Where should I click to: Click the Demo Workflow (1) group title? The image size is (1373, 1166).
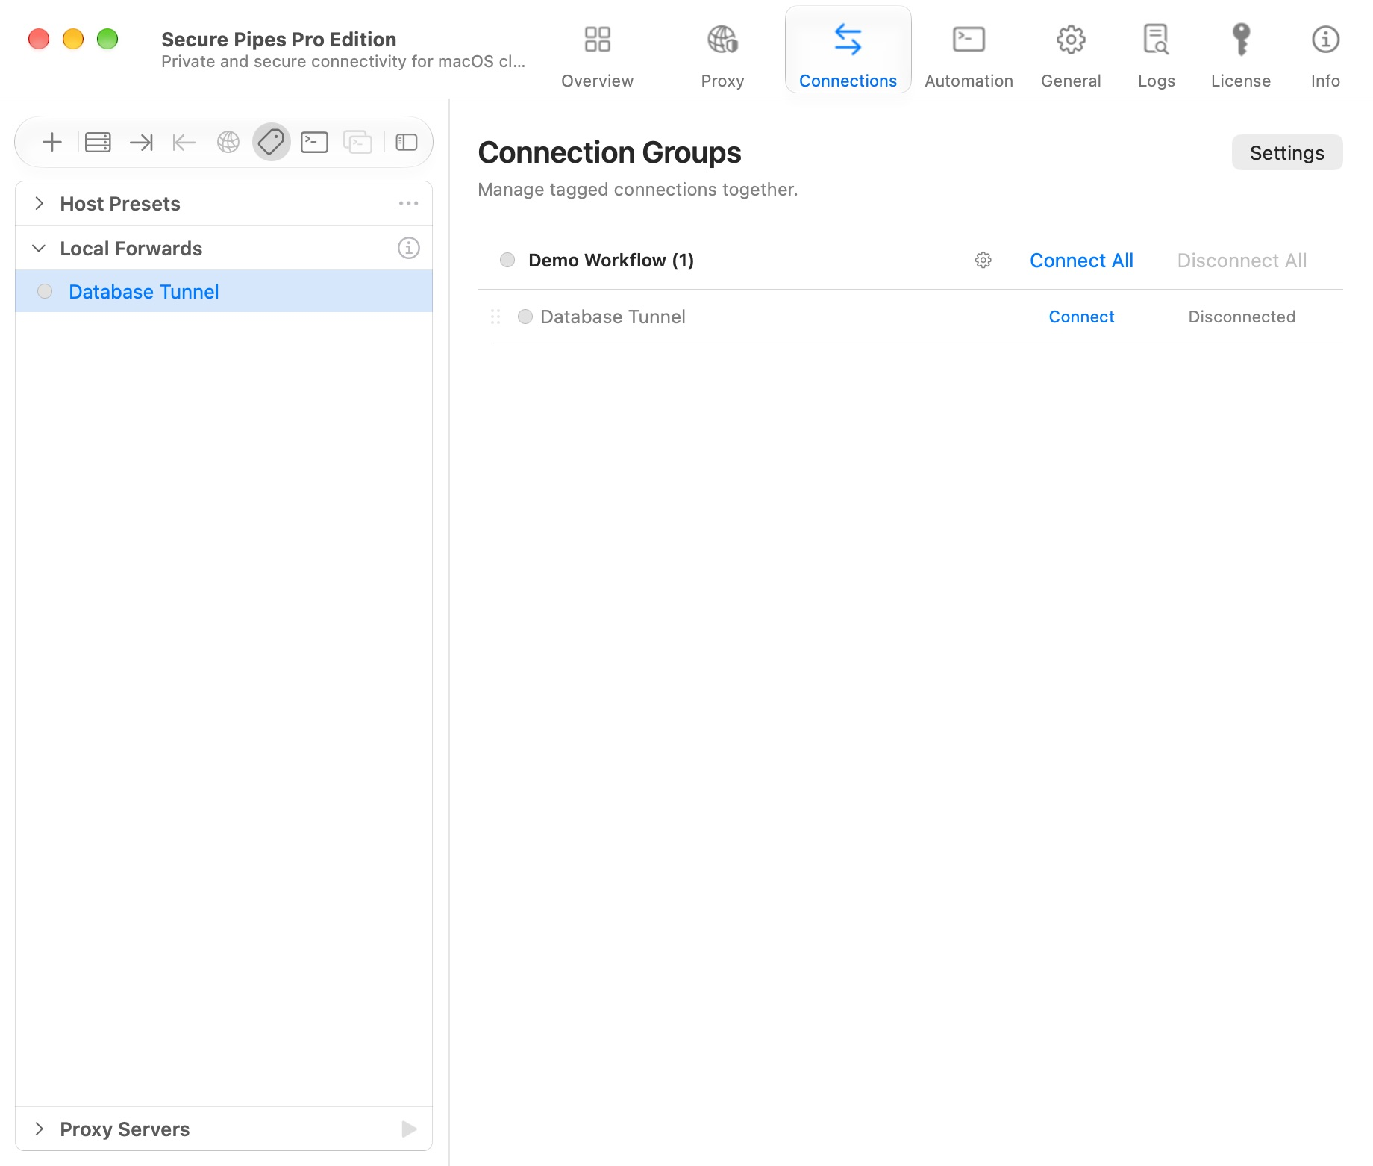click(x=611, y=260)
